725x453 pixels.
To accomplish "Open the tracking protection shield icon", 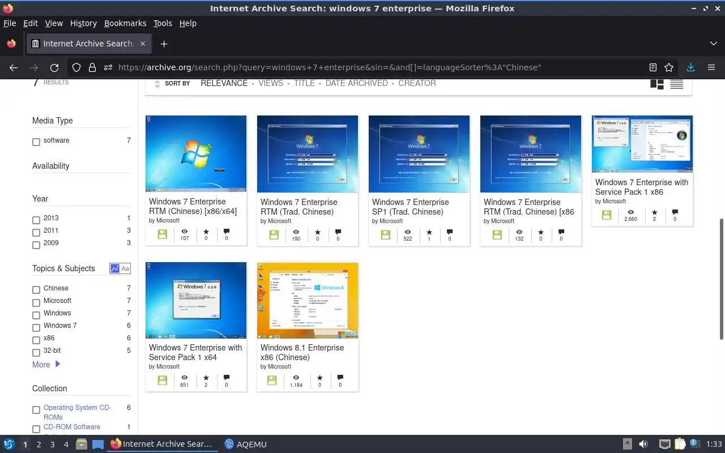I will 76,67.
